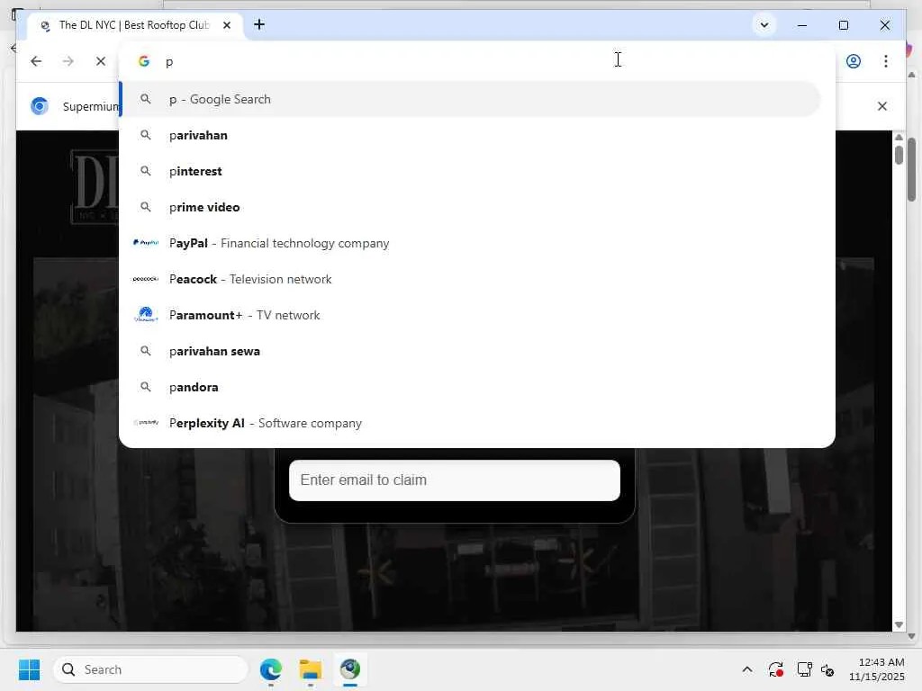
Task: Click the taskbar Search box
Action: pos(150,669)
